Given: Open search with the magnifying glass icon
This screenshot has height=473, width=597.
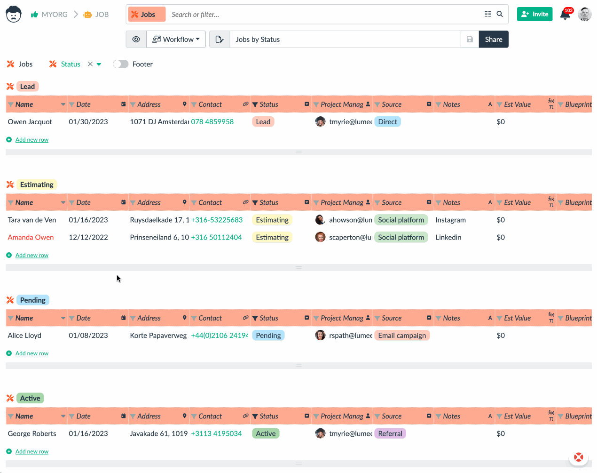Looking at the screenshot, I should 499,14.
